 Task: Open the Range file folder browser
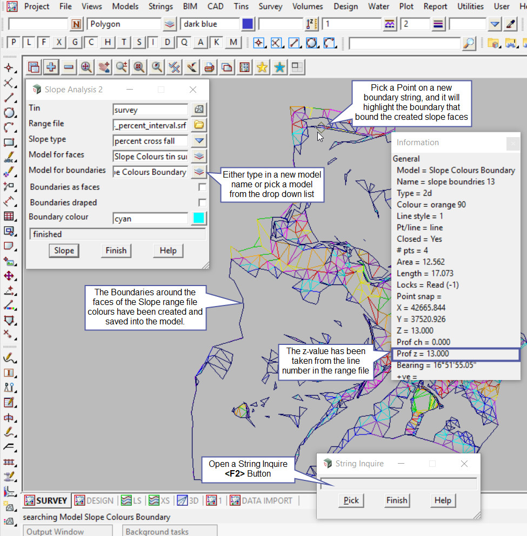199,125
